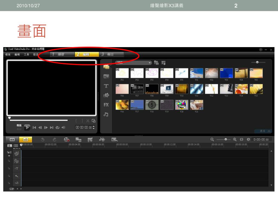The height and width of the screenshot is (208, 278).
Task: Open the painting creator tool
Action: coord(90,139)
